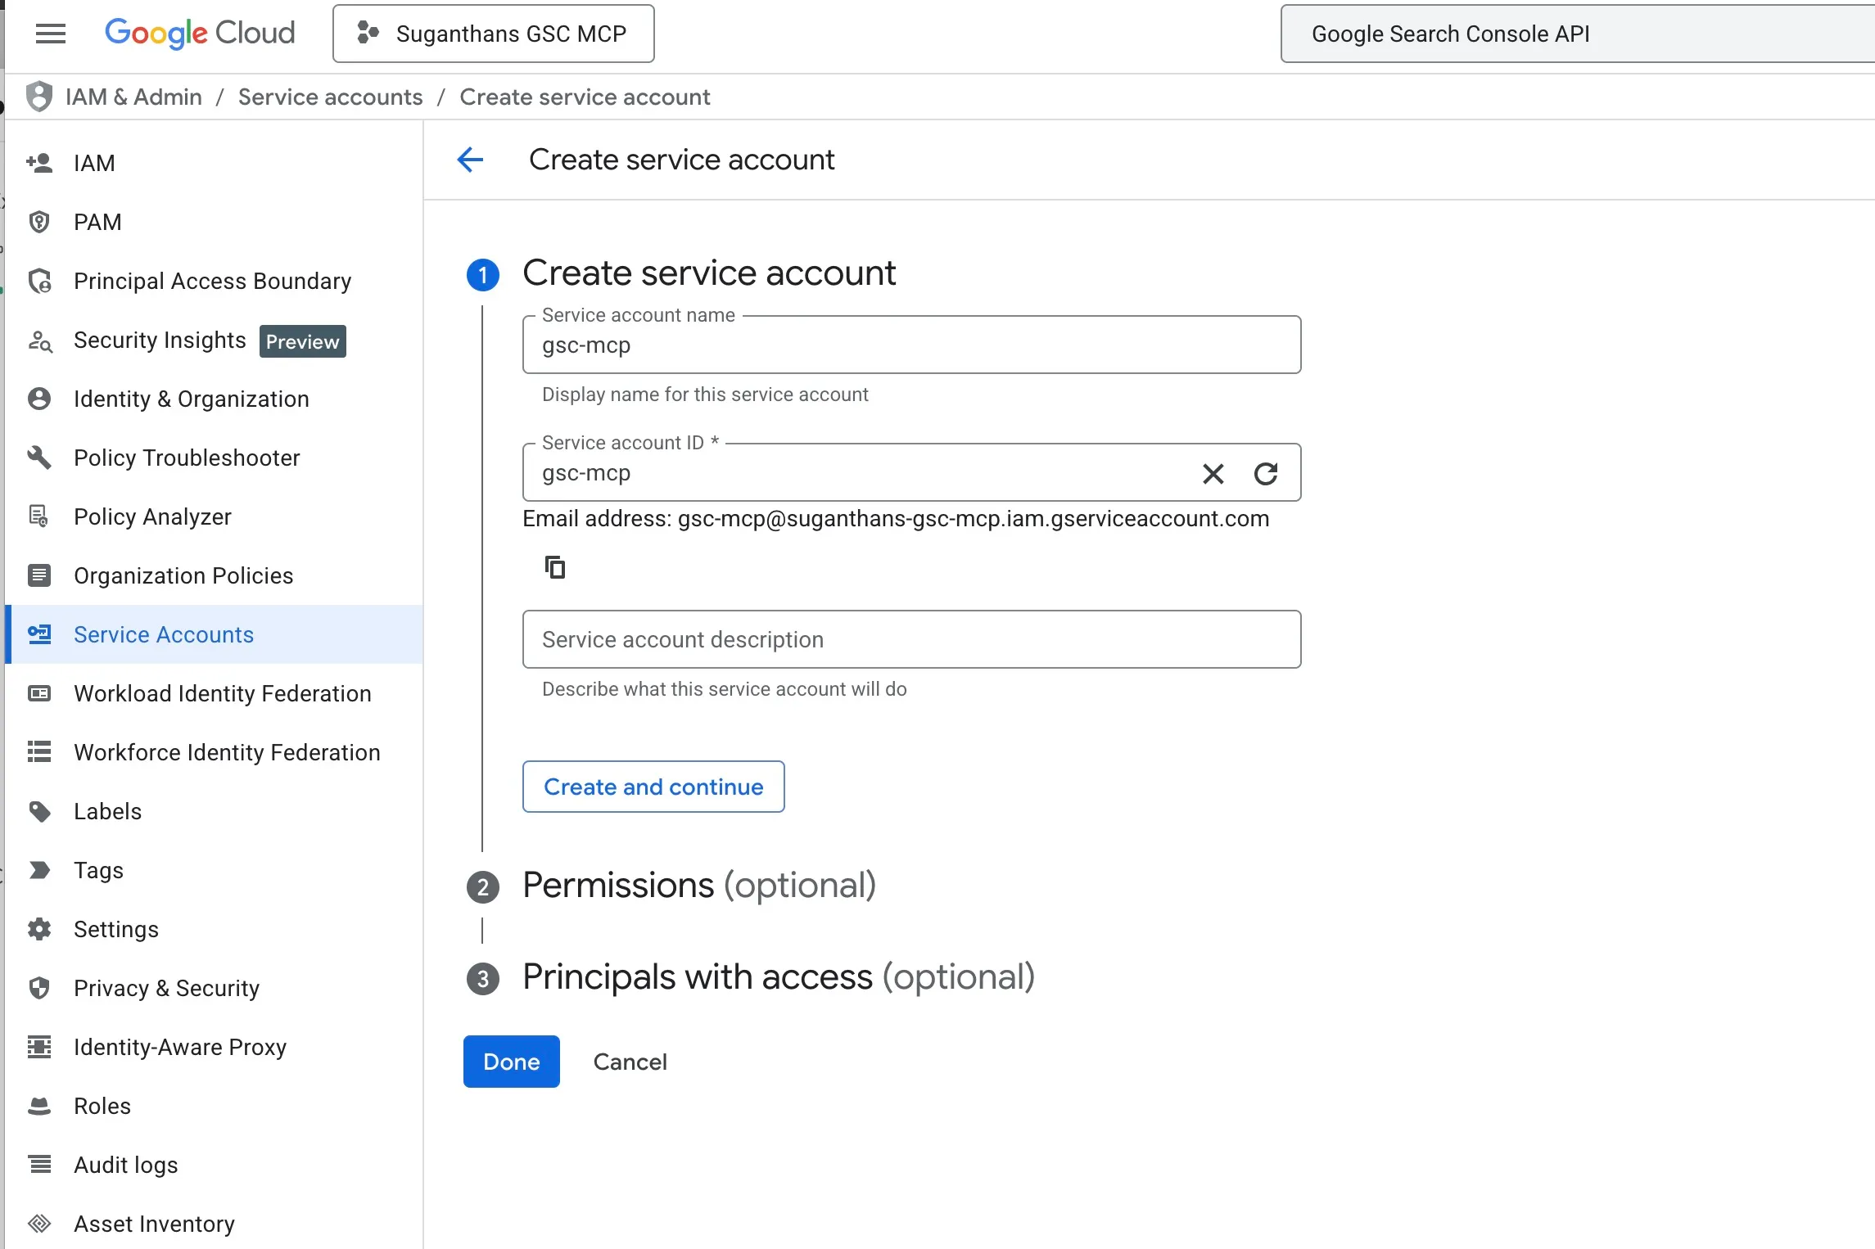Open Audit logs from the sidebar
The width and height of the screenshot is (1875, 1249).
(125, 1165)
